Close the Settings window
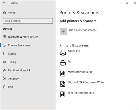The image size is (139, 110). pos(135,3)
